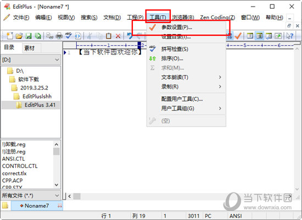Open the 视图(V) menu
The image size is (302, 220).
click(66, 18)
